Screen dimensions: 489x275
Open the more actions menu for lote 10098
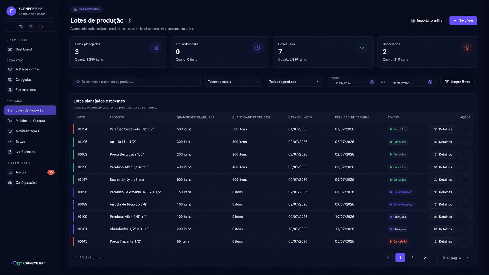click(x=465, y=192)
